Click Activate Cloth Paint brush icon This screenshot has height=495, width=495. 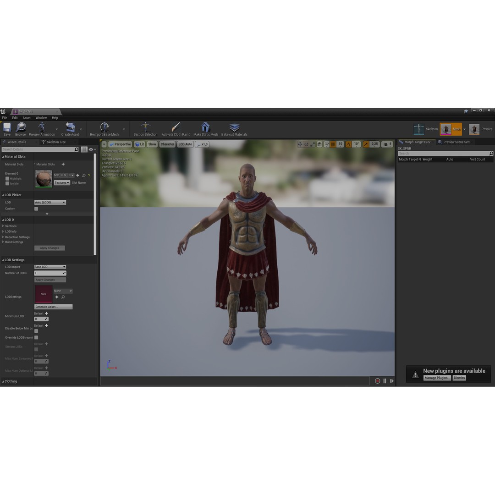pyautogui.click(x=176, y=127)
